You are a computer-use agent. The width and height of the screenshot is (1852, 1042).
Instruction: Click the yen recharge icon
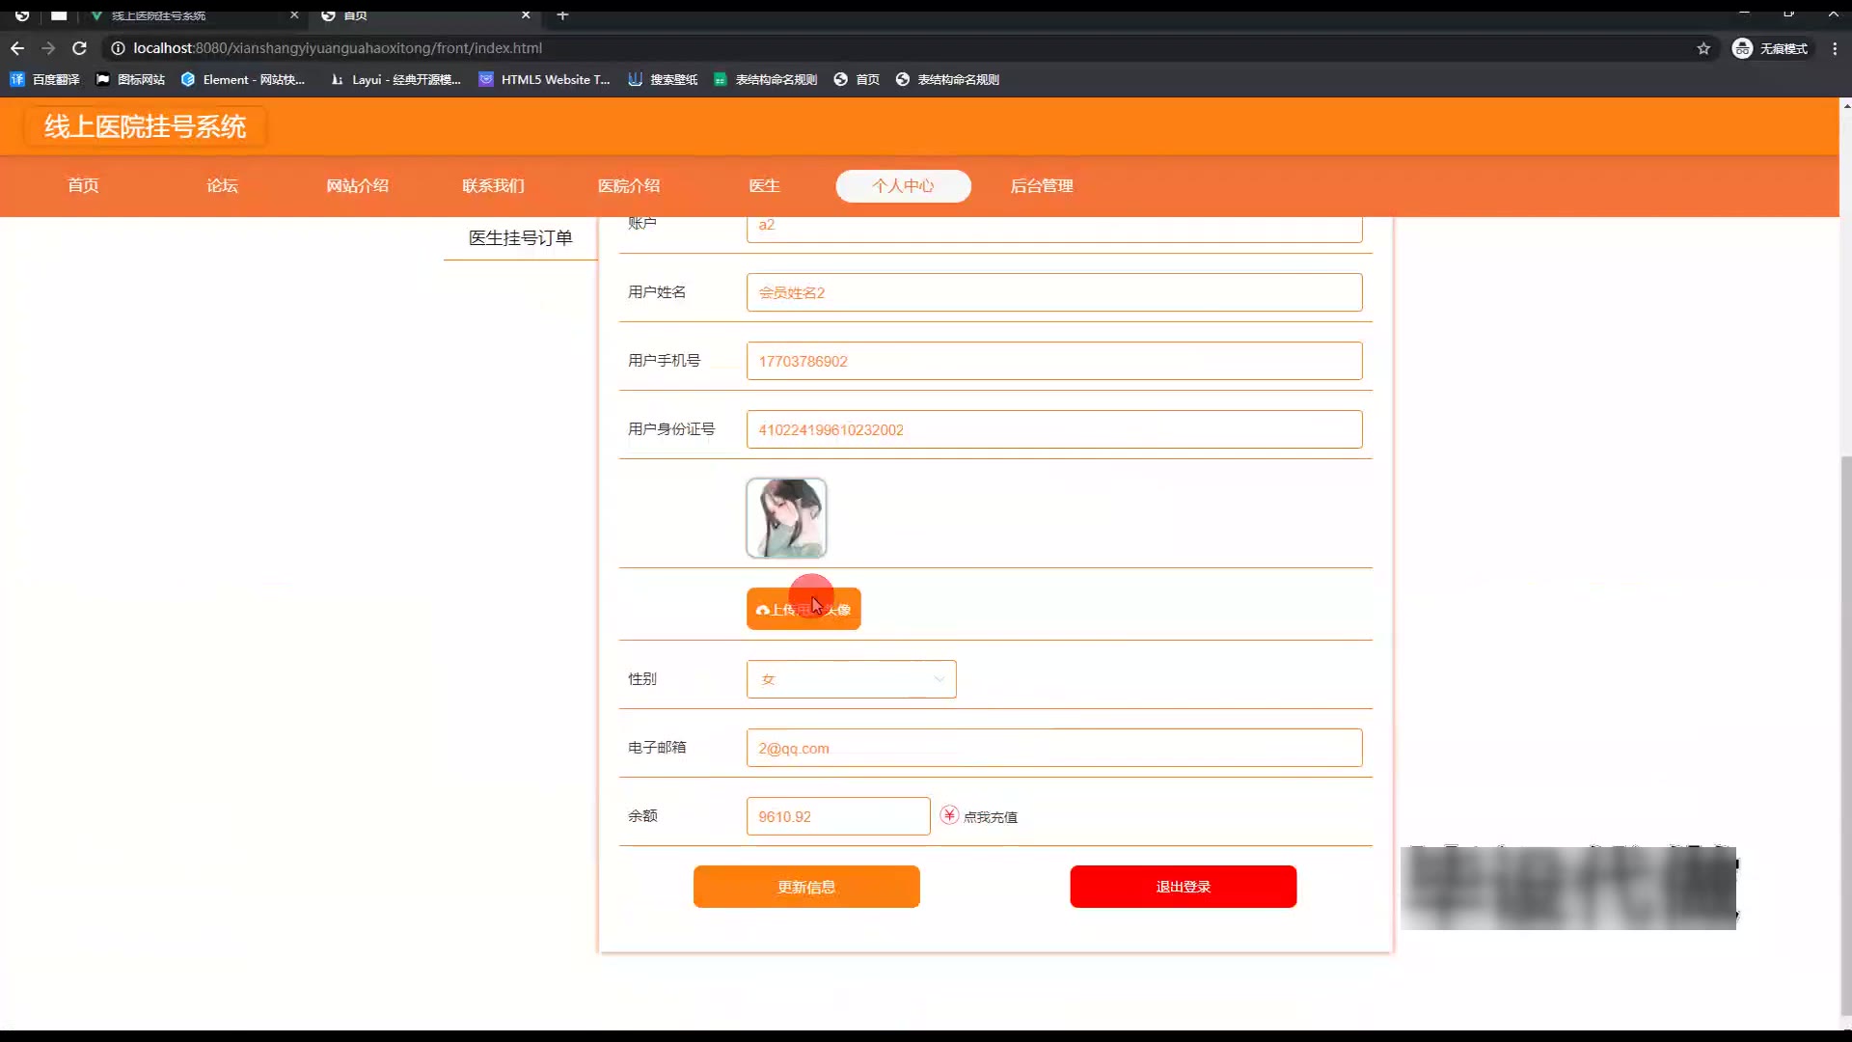pyautogui.click(x=949, y=815)
